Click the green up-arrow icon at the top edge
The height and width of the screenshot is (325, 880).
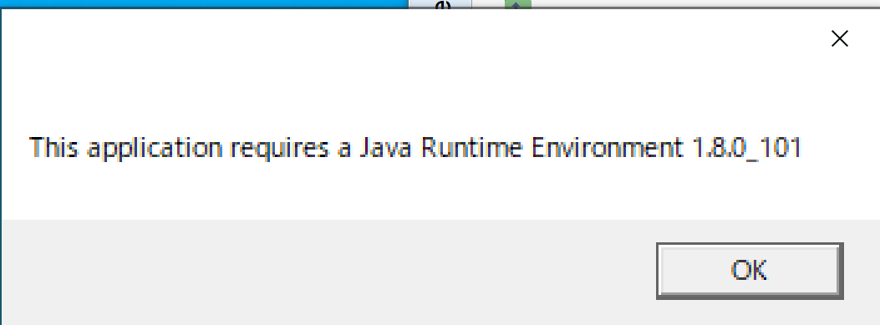pyautogui.click(x=517, y=4)
